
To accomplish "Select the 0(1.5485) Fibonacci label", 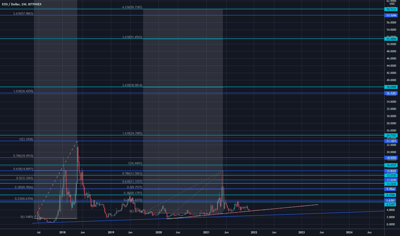I will 27,217.
